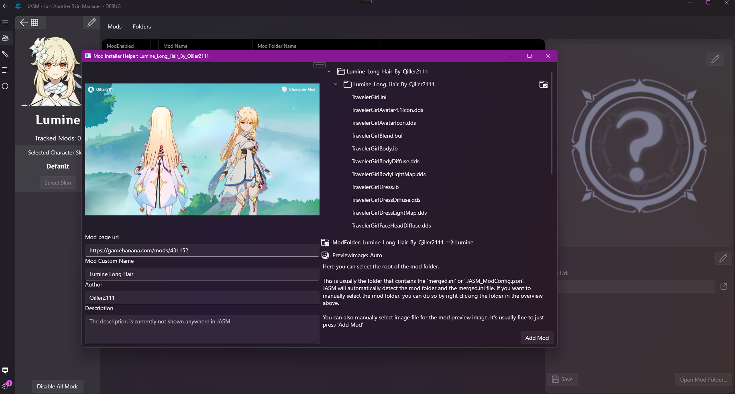Select TravelerGirlBodyDiffuse.dds file
Viewport: 735px width, 394px height.
pos(385,161)
